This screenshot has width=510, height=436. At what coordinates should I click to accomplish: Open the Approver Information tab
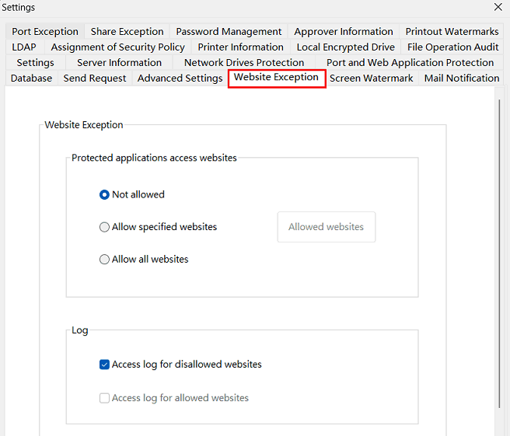[343, 32]
